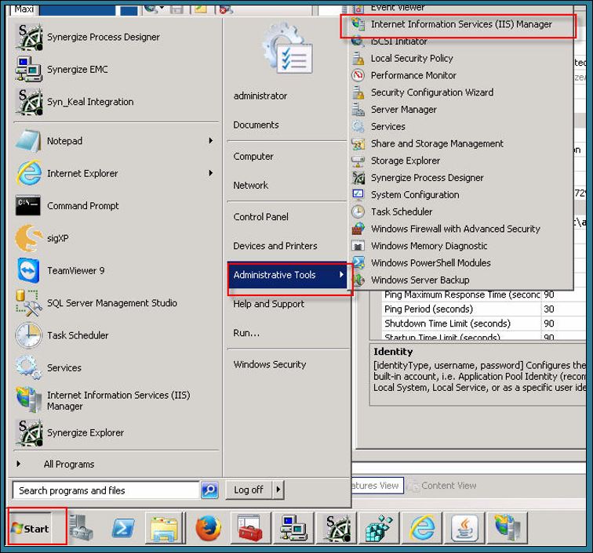Open IIS Manager icon on taskbar
The height and width of the screenshot is (553, 593).
(508, 528)
